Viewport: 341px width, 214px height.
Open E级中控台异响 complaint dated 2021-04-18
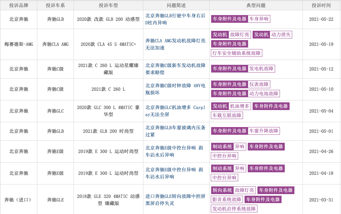click(x=174, y=173)
